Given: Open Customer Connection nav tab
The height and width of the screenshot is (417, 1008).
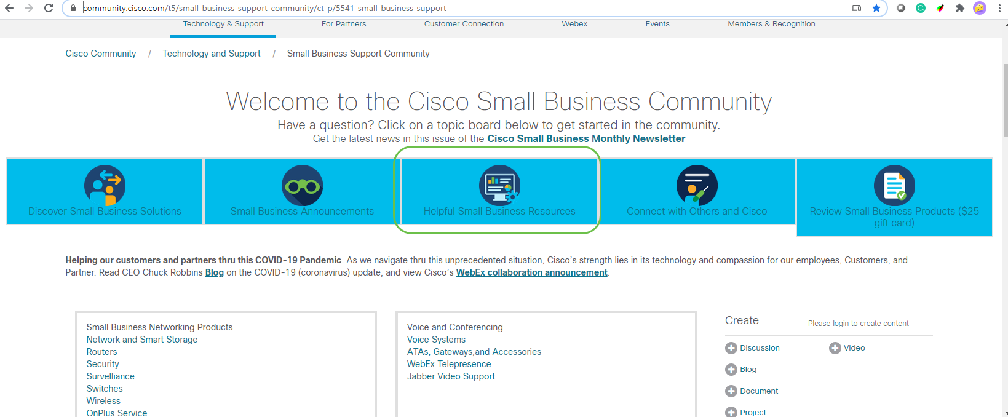Looking at the screenshot, I should pyautogui.click(x=464, y=24).
